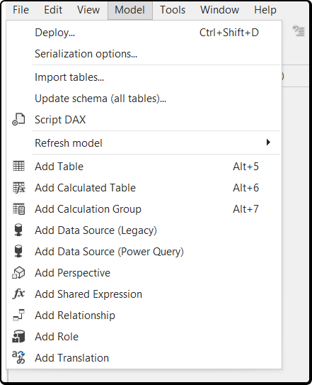
Task: Click the toolbar icon right of the menu
Action: click(x=299, y=31)
